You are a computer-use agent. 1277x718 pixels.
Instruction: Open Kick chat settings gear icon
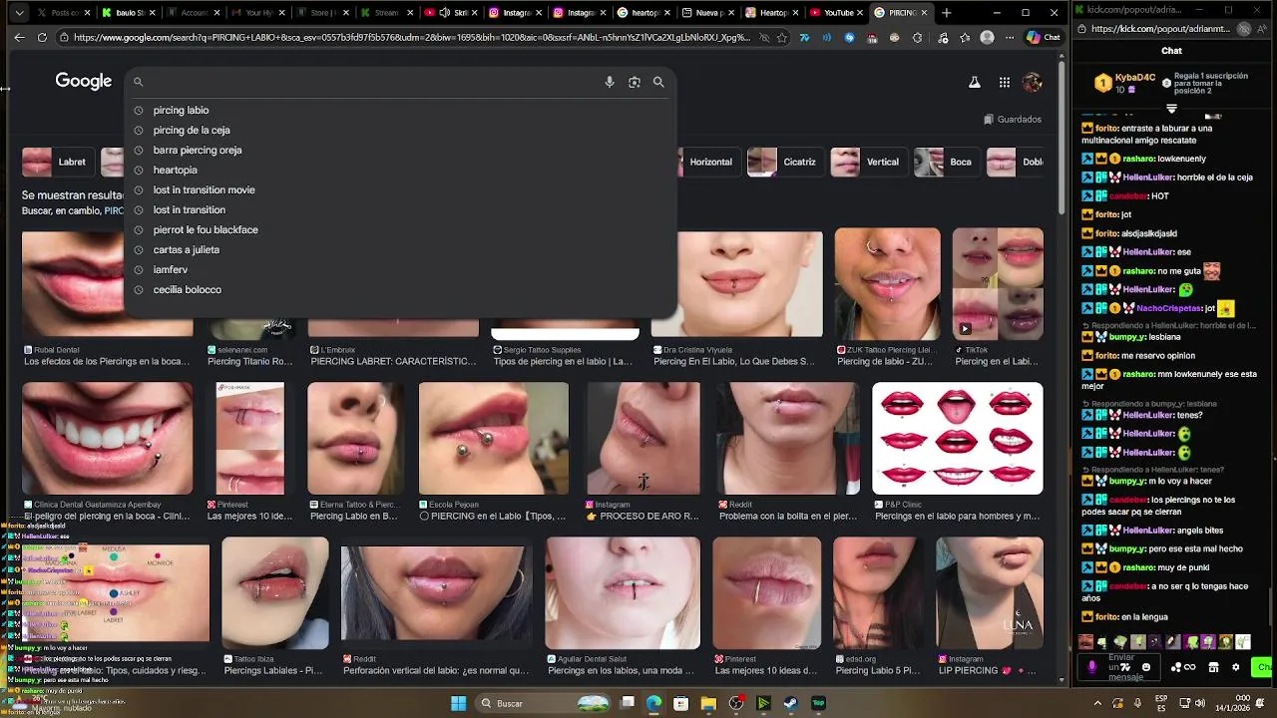click(1236, 667)
